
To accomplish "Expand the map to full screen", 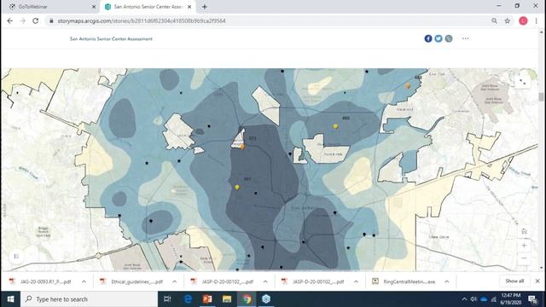I will [523, 82].
